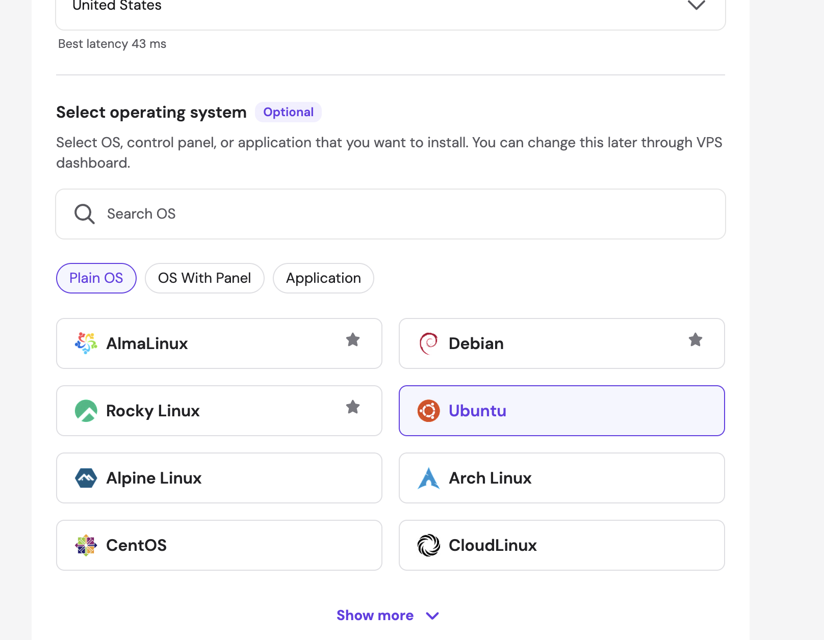Click the Arch Linux blue logo
824x640 pixels.
[428, 478]
